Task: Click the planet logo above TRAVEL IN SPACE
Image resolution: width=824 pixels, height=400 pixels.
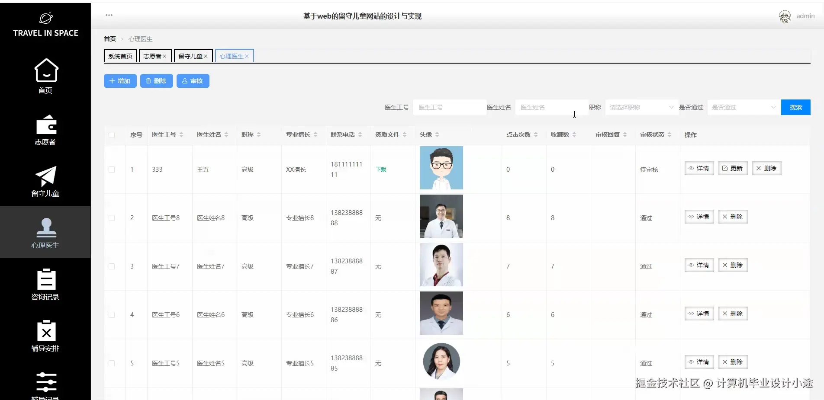Action: pyautogui.click(x=46, y=18)
